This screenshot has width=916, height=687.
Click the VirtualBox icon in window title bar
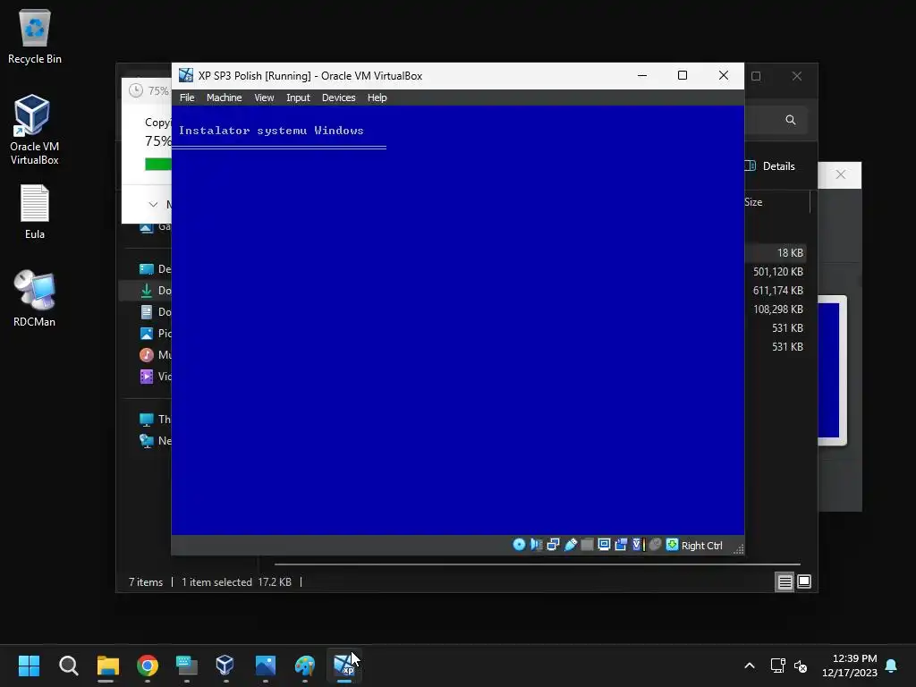[x=186, y=75]
